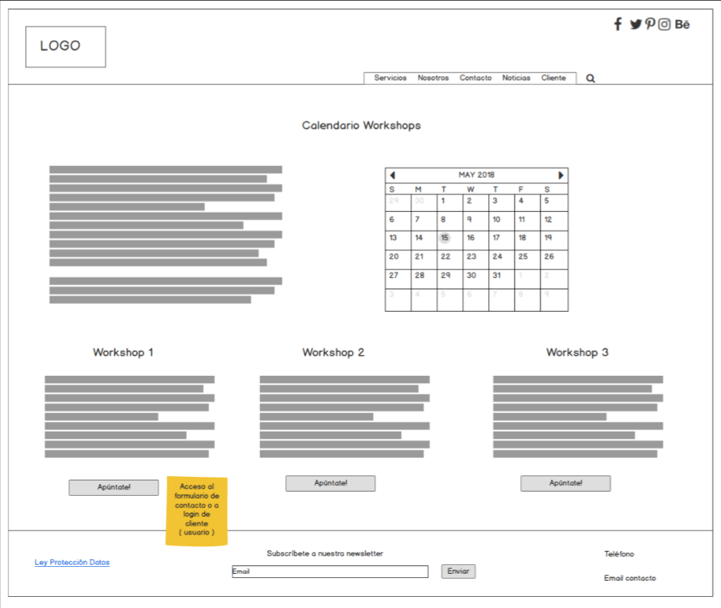
Task: Click the Enviar newsletter button
Action: (458, 571)
